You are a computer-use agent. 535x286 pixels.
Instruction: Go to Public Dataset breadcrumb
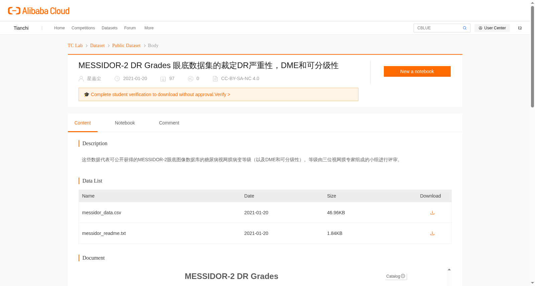coord(126,45)
